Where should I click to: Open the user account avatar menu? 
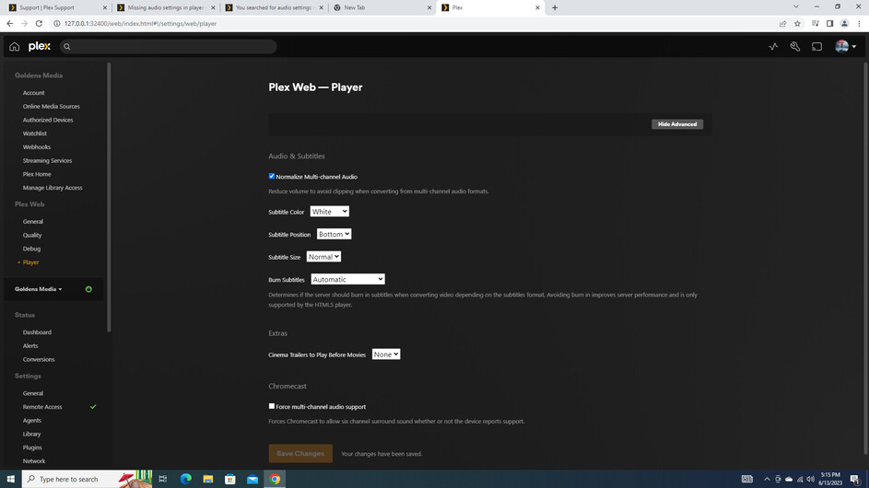click(846, 47)
